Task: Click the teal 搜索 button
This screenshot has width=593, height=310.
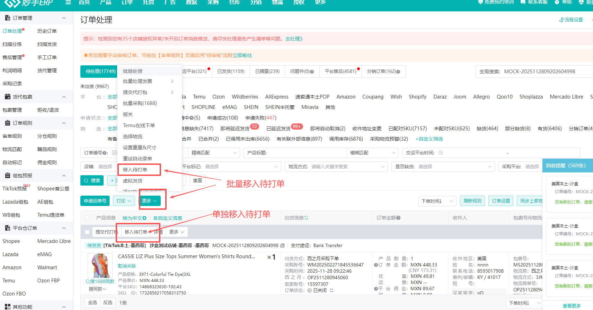Action: tap(92, 180)
